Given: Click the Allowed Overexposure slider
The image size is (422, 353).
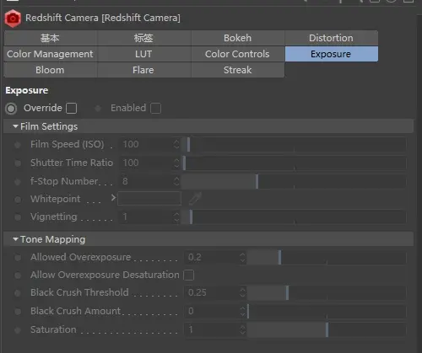Looking at the screenshot, I should 327,258.
